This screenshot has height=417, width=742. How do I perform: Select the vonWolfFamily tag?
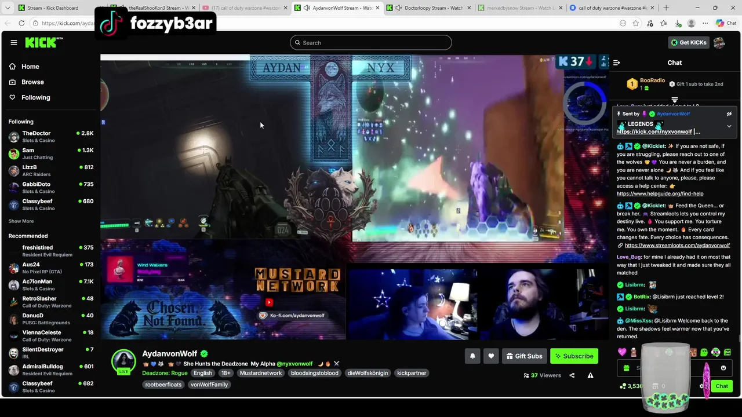[x=209, y=385]
